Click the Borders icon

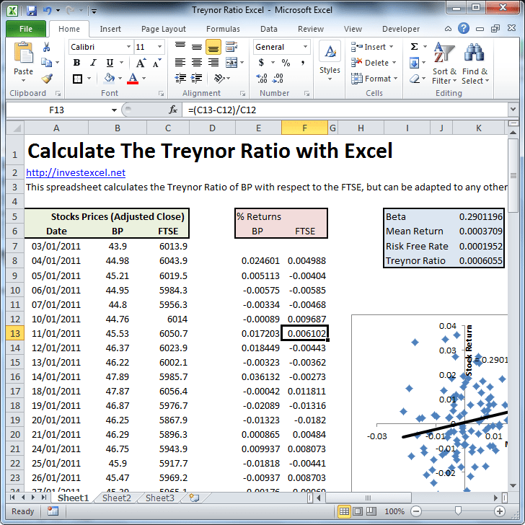pos(77,79)
